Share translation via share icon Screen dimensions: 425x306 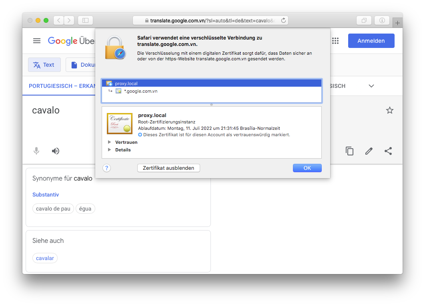coord(388,151)
